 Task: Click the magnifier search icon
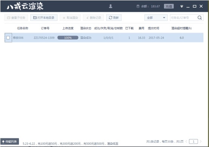200,18
